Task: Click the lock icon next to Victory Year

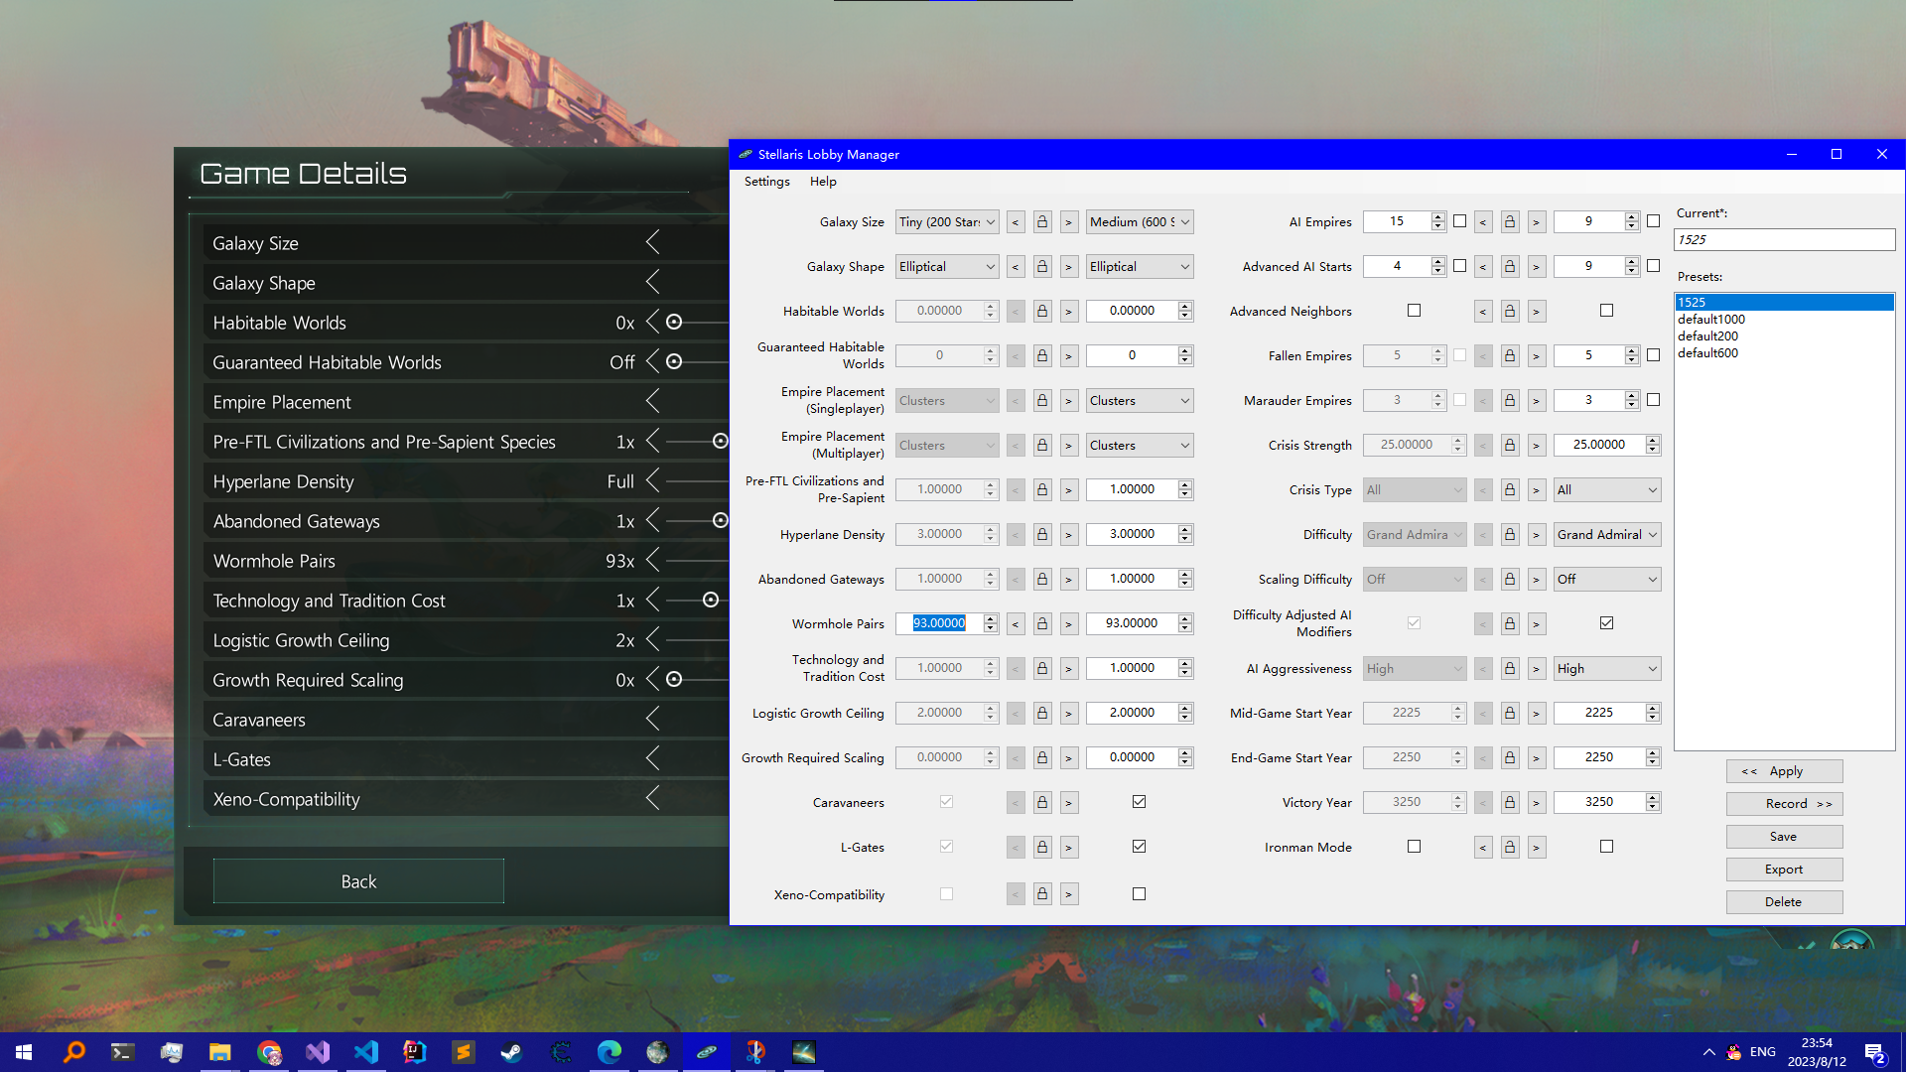Action: click(x=1510, y=802)
